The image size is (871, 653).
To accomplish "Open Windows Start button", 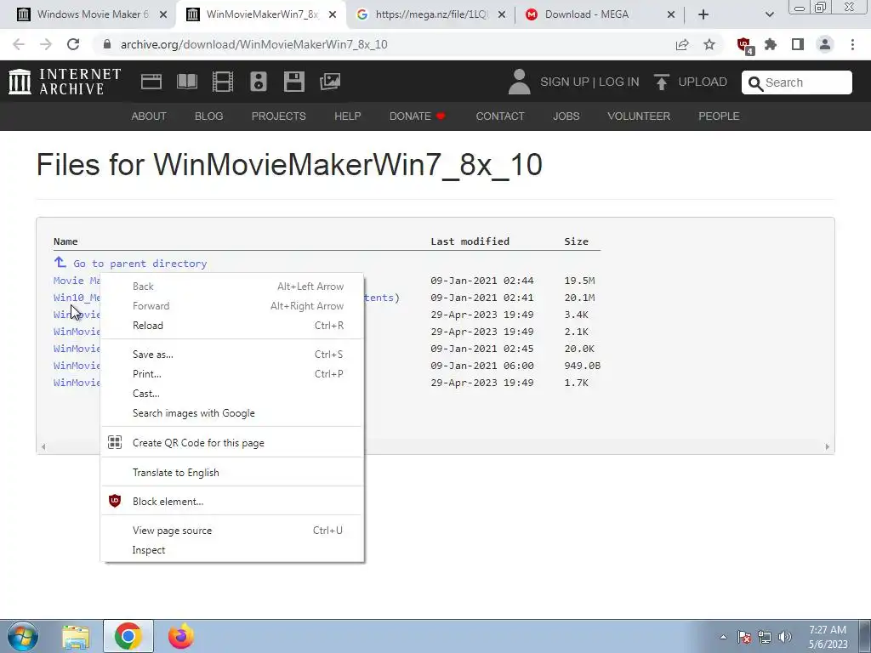I will tap(23, 636).
